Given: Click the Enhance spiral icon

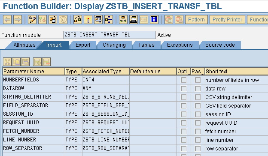Looking at the screenshot, I should click(x=63, y=19).
